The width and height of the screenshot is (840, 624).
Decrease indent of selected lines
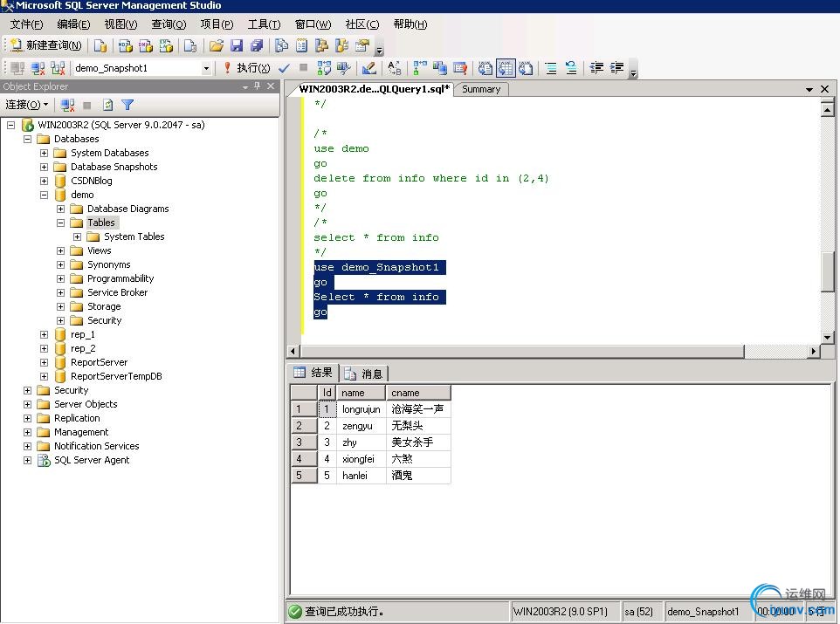point(596,68)
